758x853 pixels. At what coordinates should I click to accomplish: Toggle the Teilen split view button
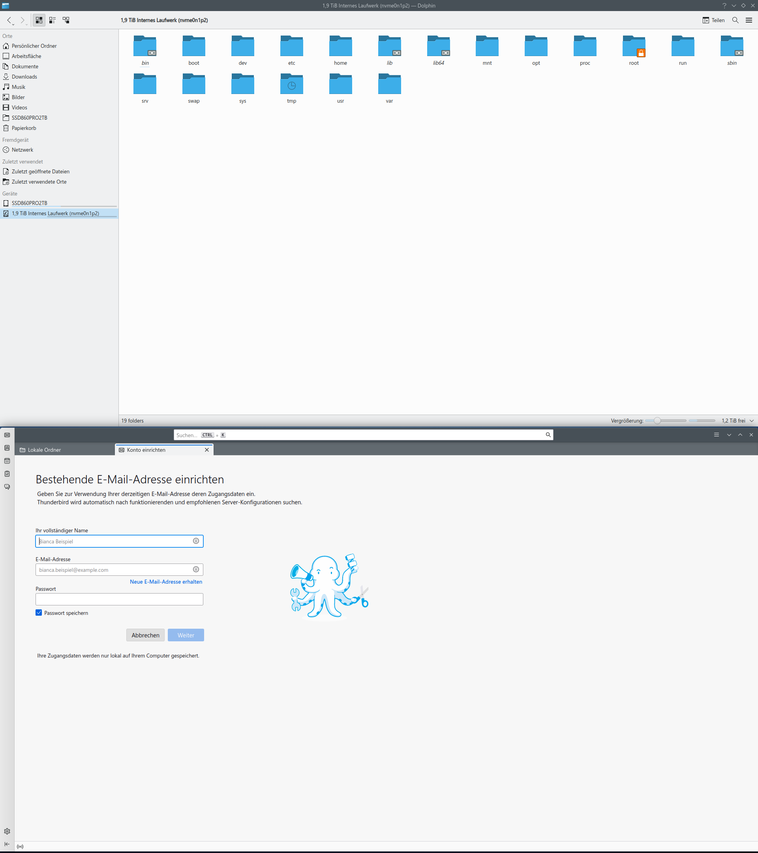[x=713, y=20]
